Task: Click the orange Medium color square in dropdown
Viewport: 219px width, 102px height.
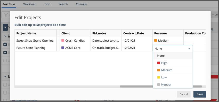Action: coord(159,70)
